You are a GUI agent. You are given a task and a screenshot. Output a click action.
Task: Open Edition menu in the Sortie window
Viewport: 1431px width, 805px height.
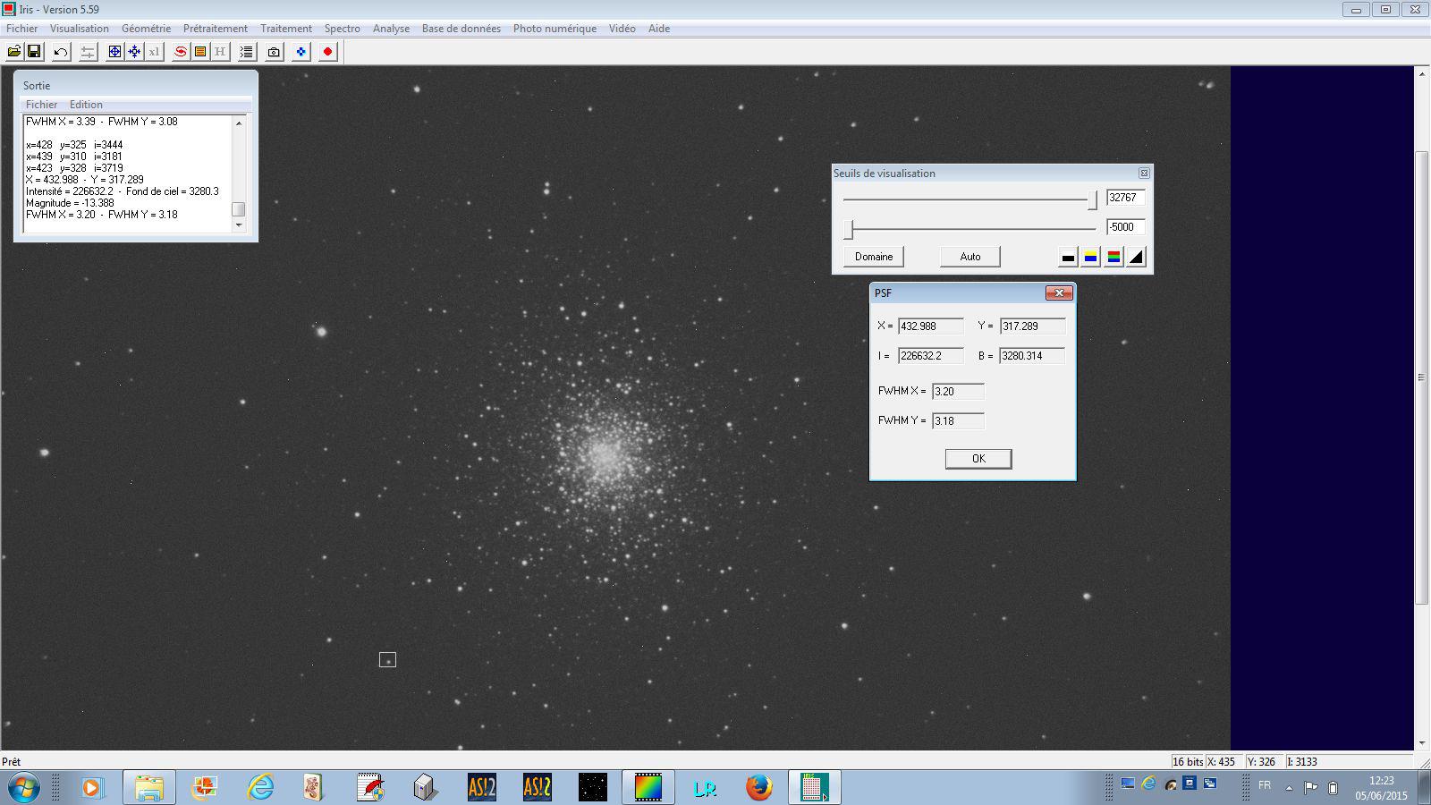tap(86, 105)
